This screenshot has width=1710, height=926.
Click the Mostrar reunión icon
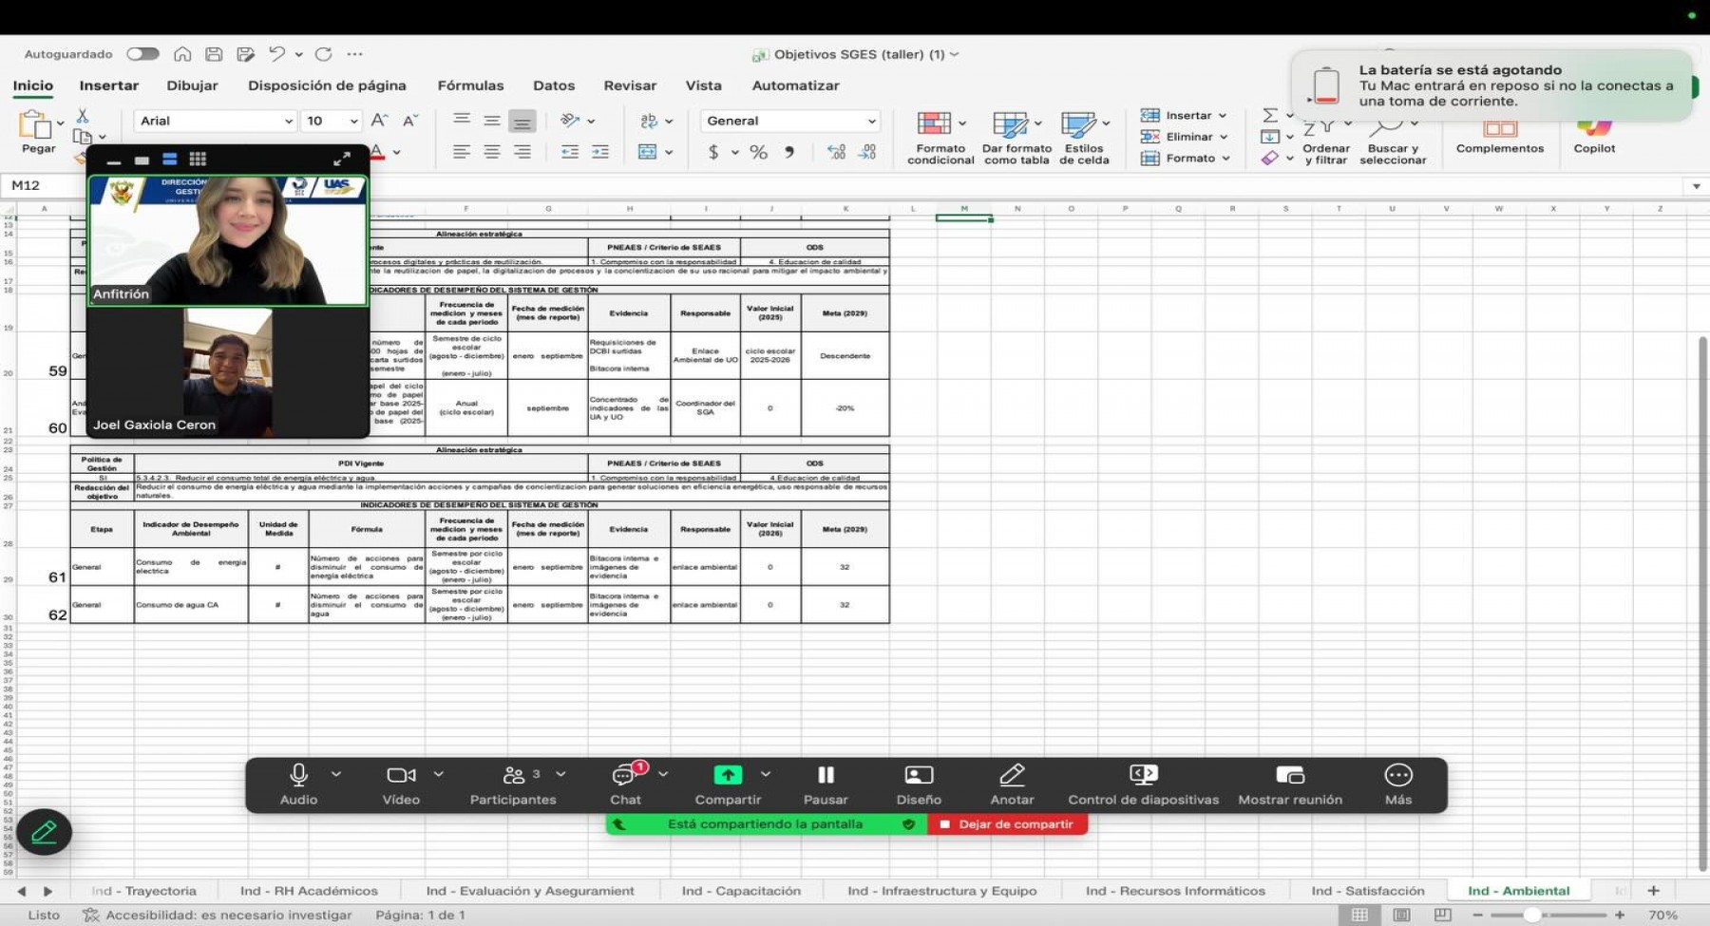click(1289, 776)
